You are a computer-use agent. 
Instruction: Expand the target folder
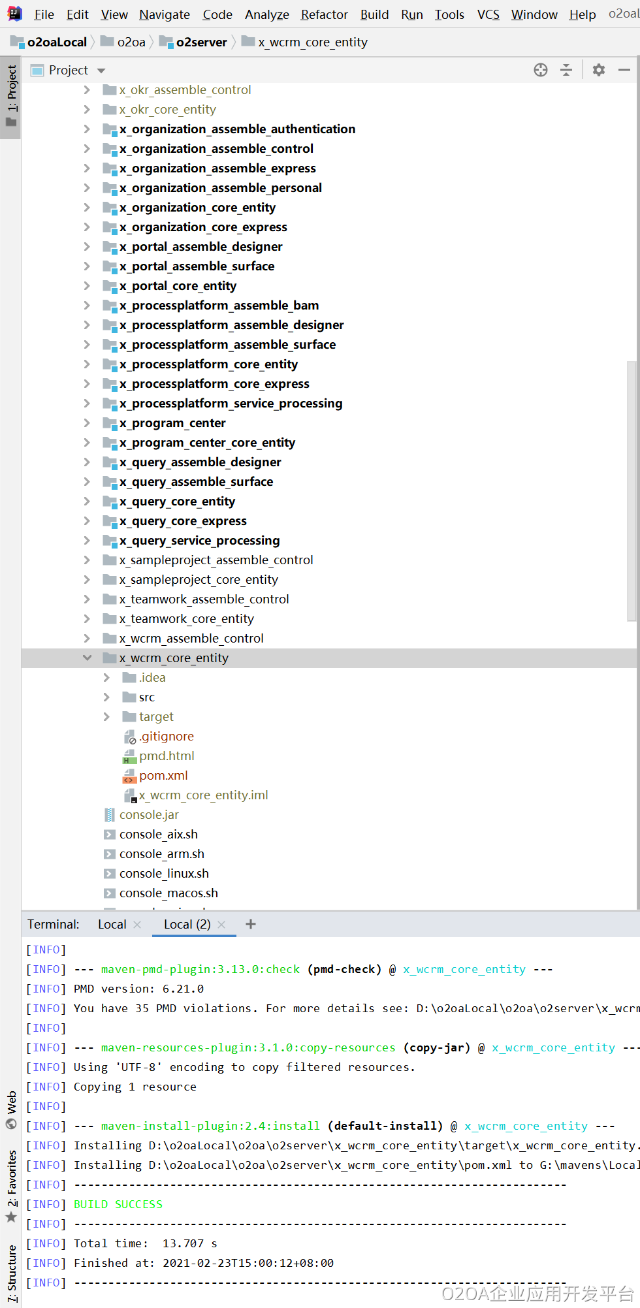click(x=106, y=717)
